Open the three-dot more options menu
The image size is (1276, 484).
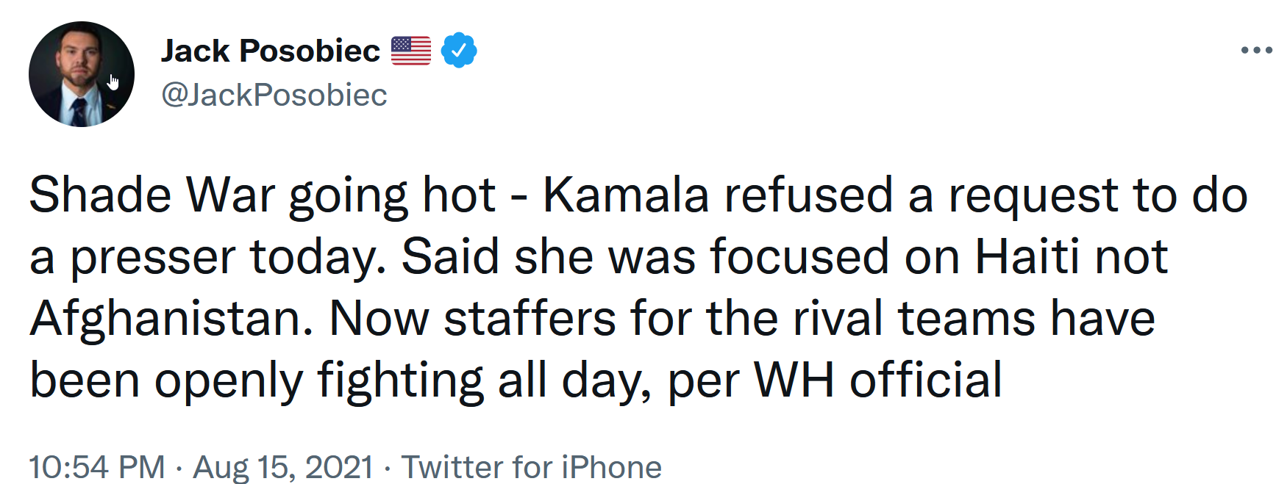pyautogui.click(x=1256, y=51)
